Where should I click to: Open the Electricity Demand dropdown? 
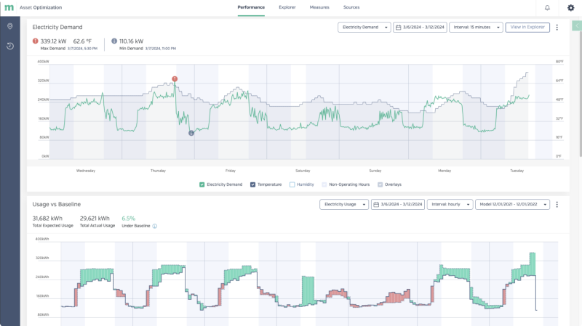coord(364,28)
